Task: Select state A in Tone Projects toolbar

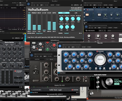Action: 100,31
